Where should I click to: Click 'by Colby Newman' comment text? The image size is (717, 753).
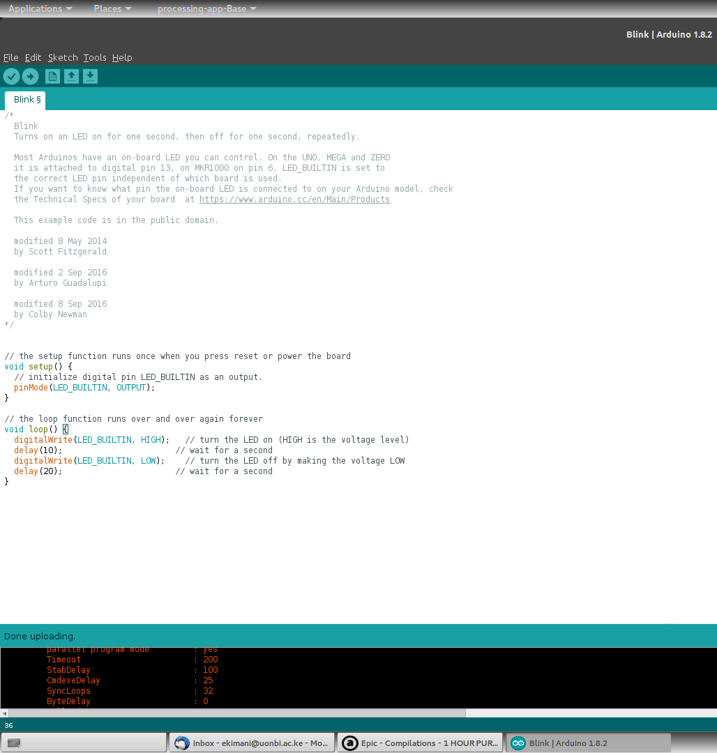coord(50,314)
